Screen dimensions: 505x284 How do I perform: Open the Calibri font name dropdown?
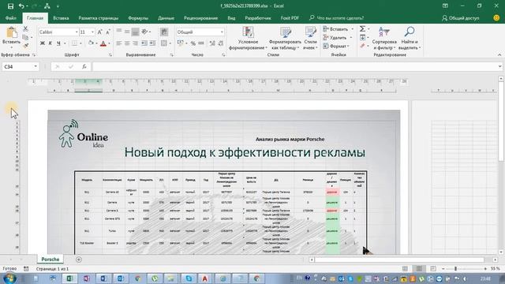point(77,32)
